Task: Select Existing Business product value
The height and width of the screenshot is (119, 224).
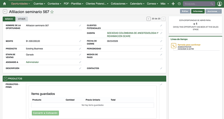Action: pos(34,49)
